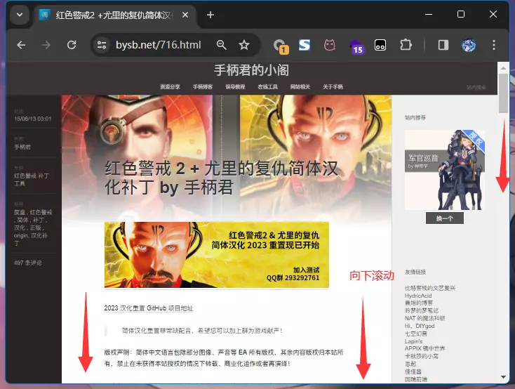Open the blue S extension
The height and width of the screenshot is (389, 515).
pos(304,45)
